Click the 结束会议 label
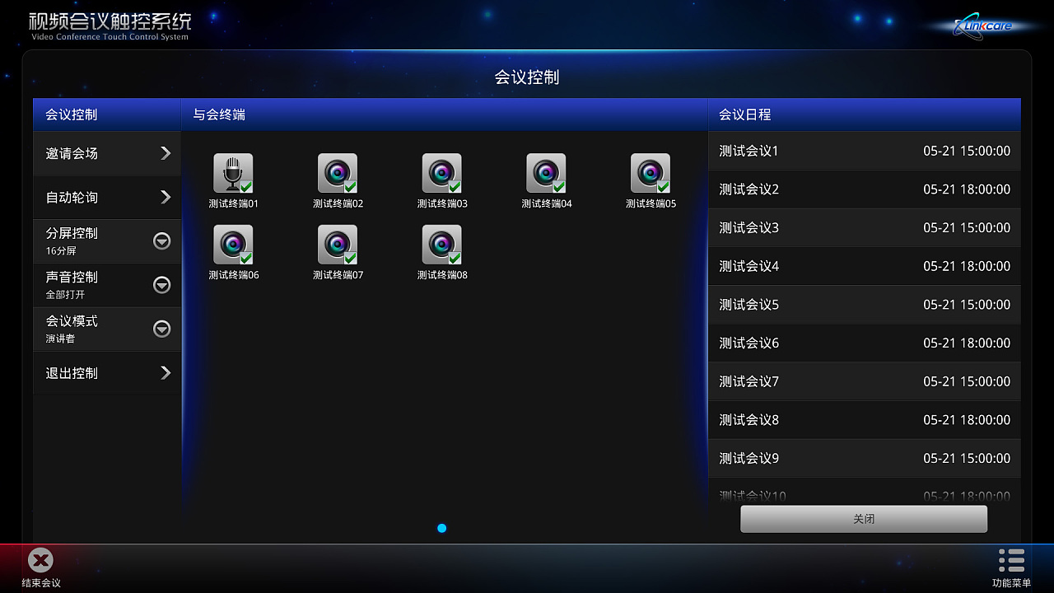 (x=41, y=583)
